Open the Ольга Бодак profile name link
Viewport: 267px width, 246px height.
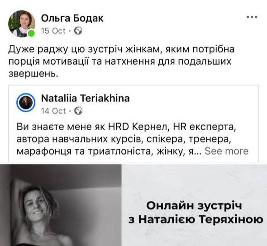coord(72,18)
